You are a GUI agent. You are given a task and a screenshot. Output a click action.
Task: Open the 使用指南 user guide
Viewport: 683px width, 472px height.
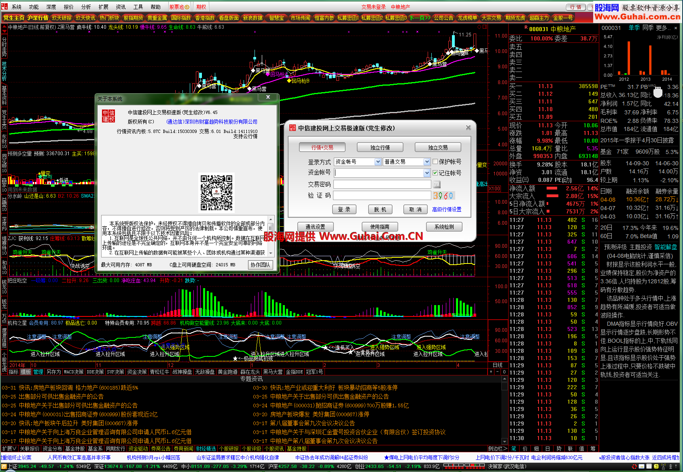point(380,227)
